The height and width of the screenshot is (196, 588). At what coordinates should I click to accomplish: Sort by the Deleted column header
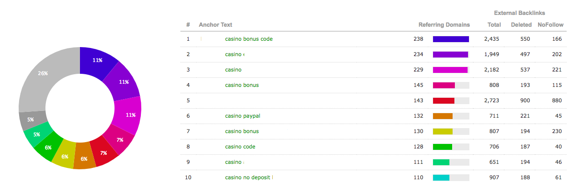click(521, 25)
